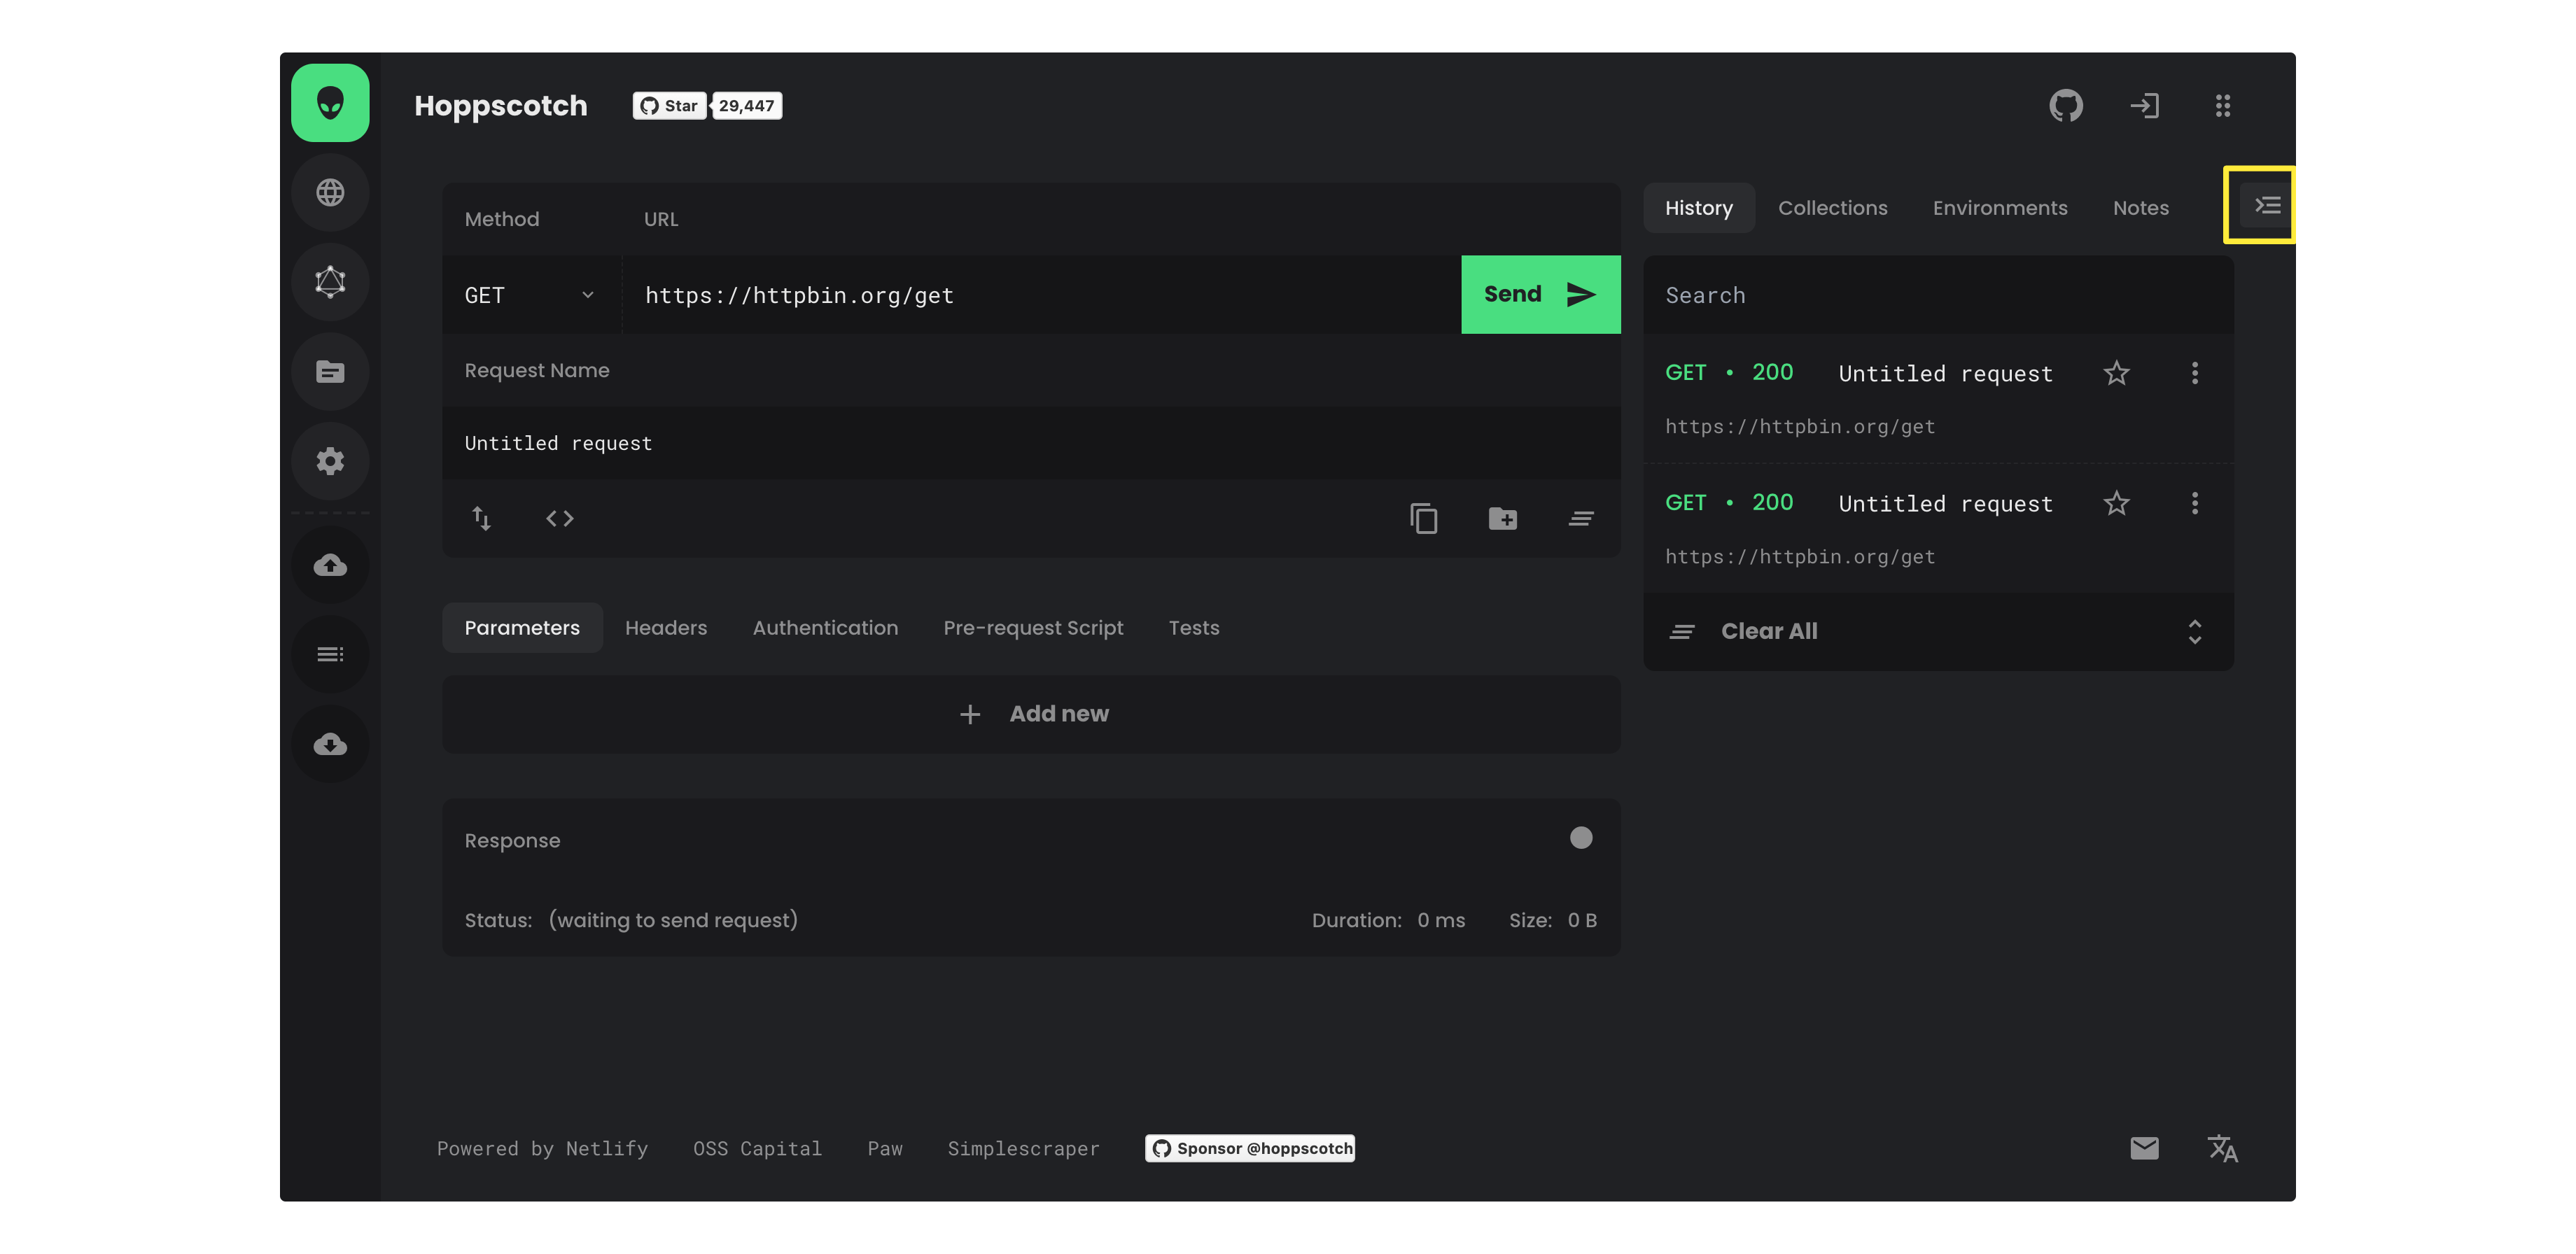
Task: Copy request link icon
Action: (x=1423, y=518)
